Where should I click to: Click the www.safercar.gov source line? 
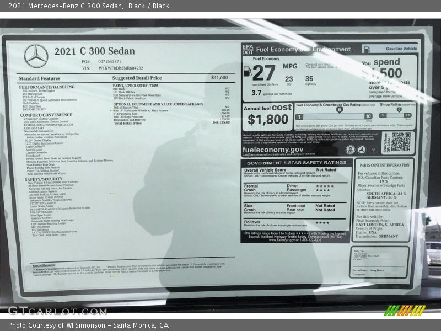coord(295,240)
